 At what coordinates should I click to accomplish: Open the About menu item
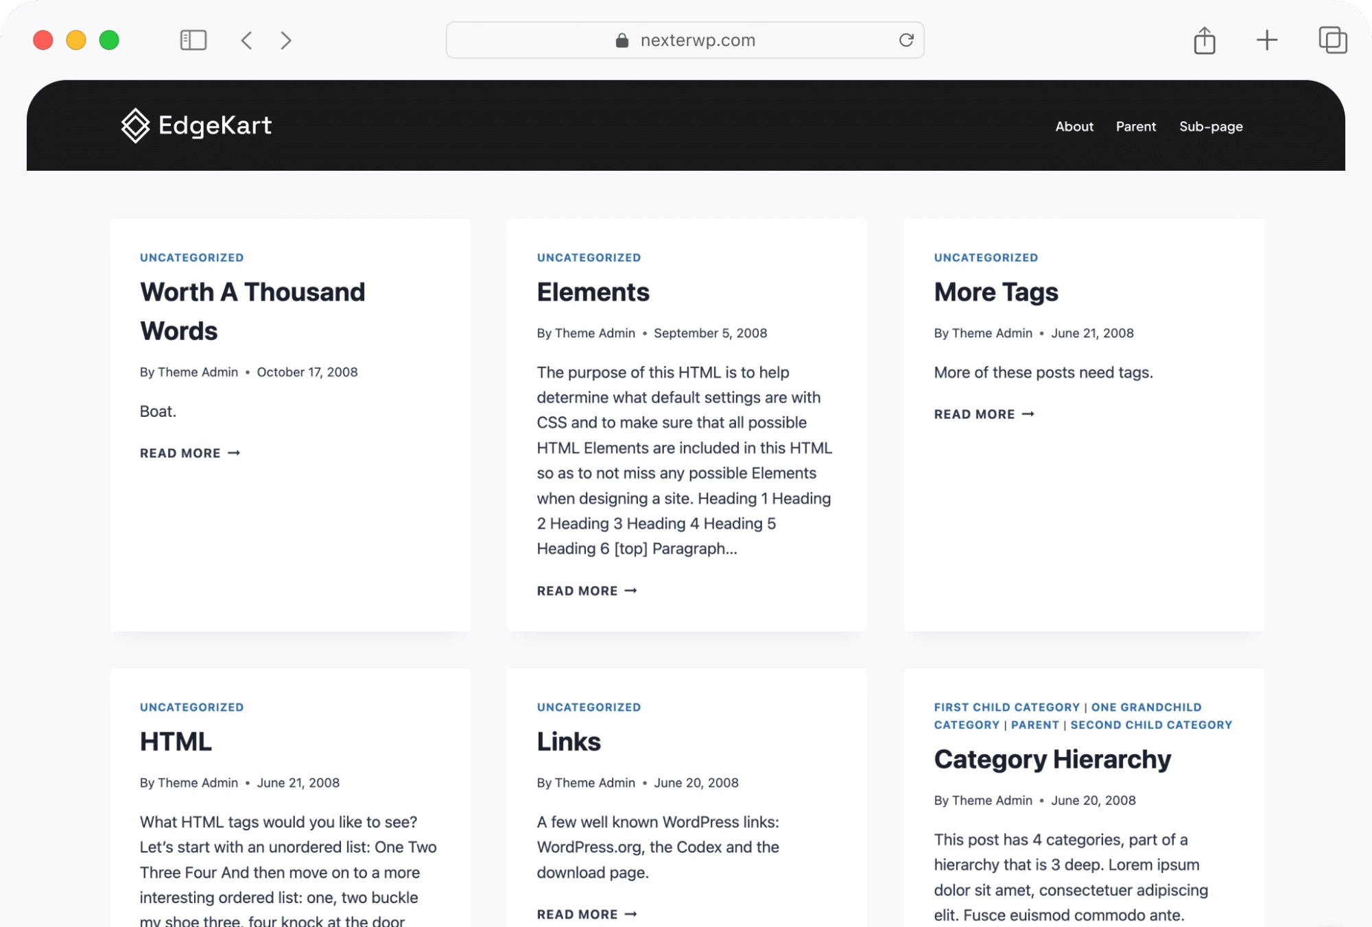(x=1074, y=126)
